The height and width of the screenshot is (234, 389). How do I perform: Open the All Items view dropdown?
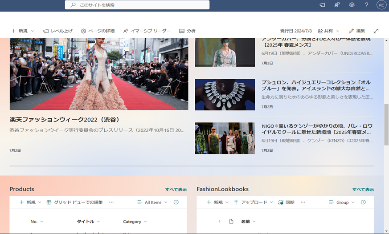click(x=152, y=202)
